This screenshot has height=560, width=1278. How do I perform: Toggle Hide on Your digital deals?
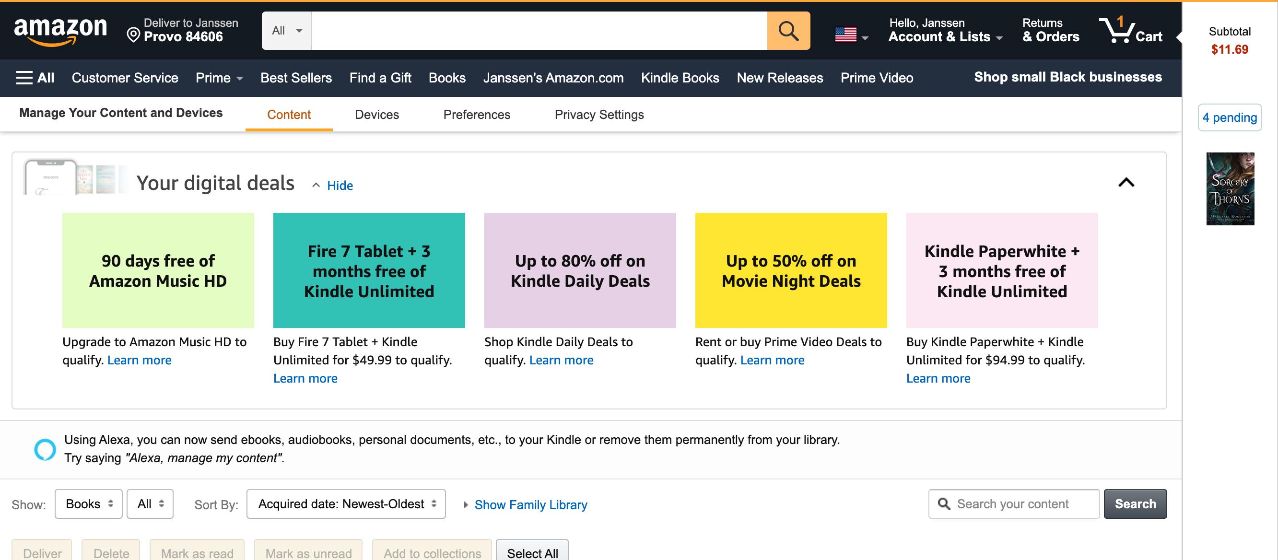[x=339, y=184]
